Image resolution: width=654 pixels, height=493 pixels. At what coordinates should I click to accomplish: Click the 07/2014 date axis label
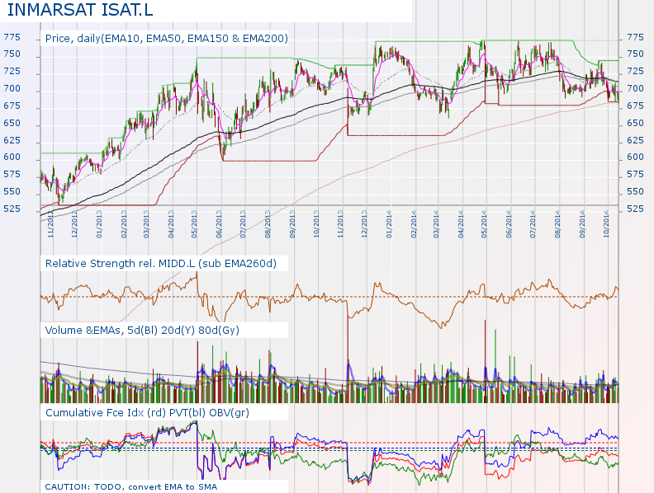coord(533,224)
